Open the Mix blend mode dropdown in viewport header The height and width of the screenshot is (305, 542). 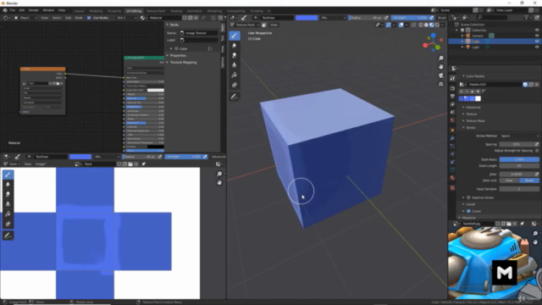coord(333,18)
